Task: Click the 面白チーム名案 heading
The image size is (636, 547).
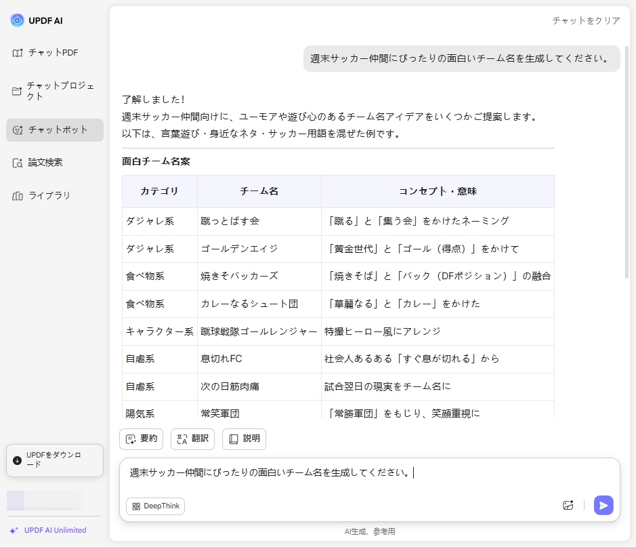Action: click(156, 162)
